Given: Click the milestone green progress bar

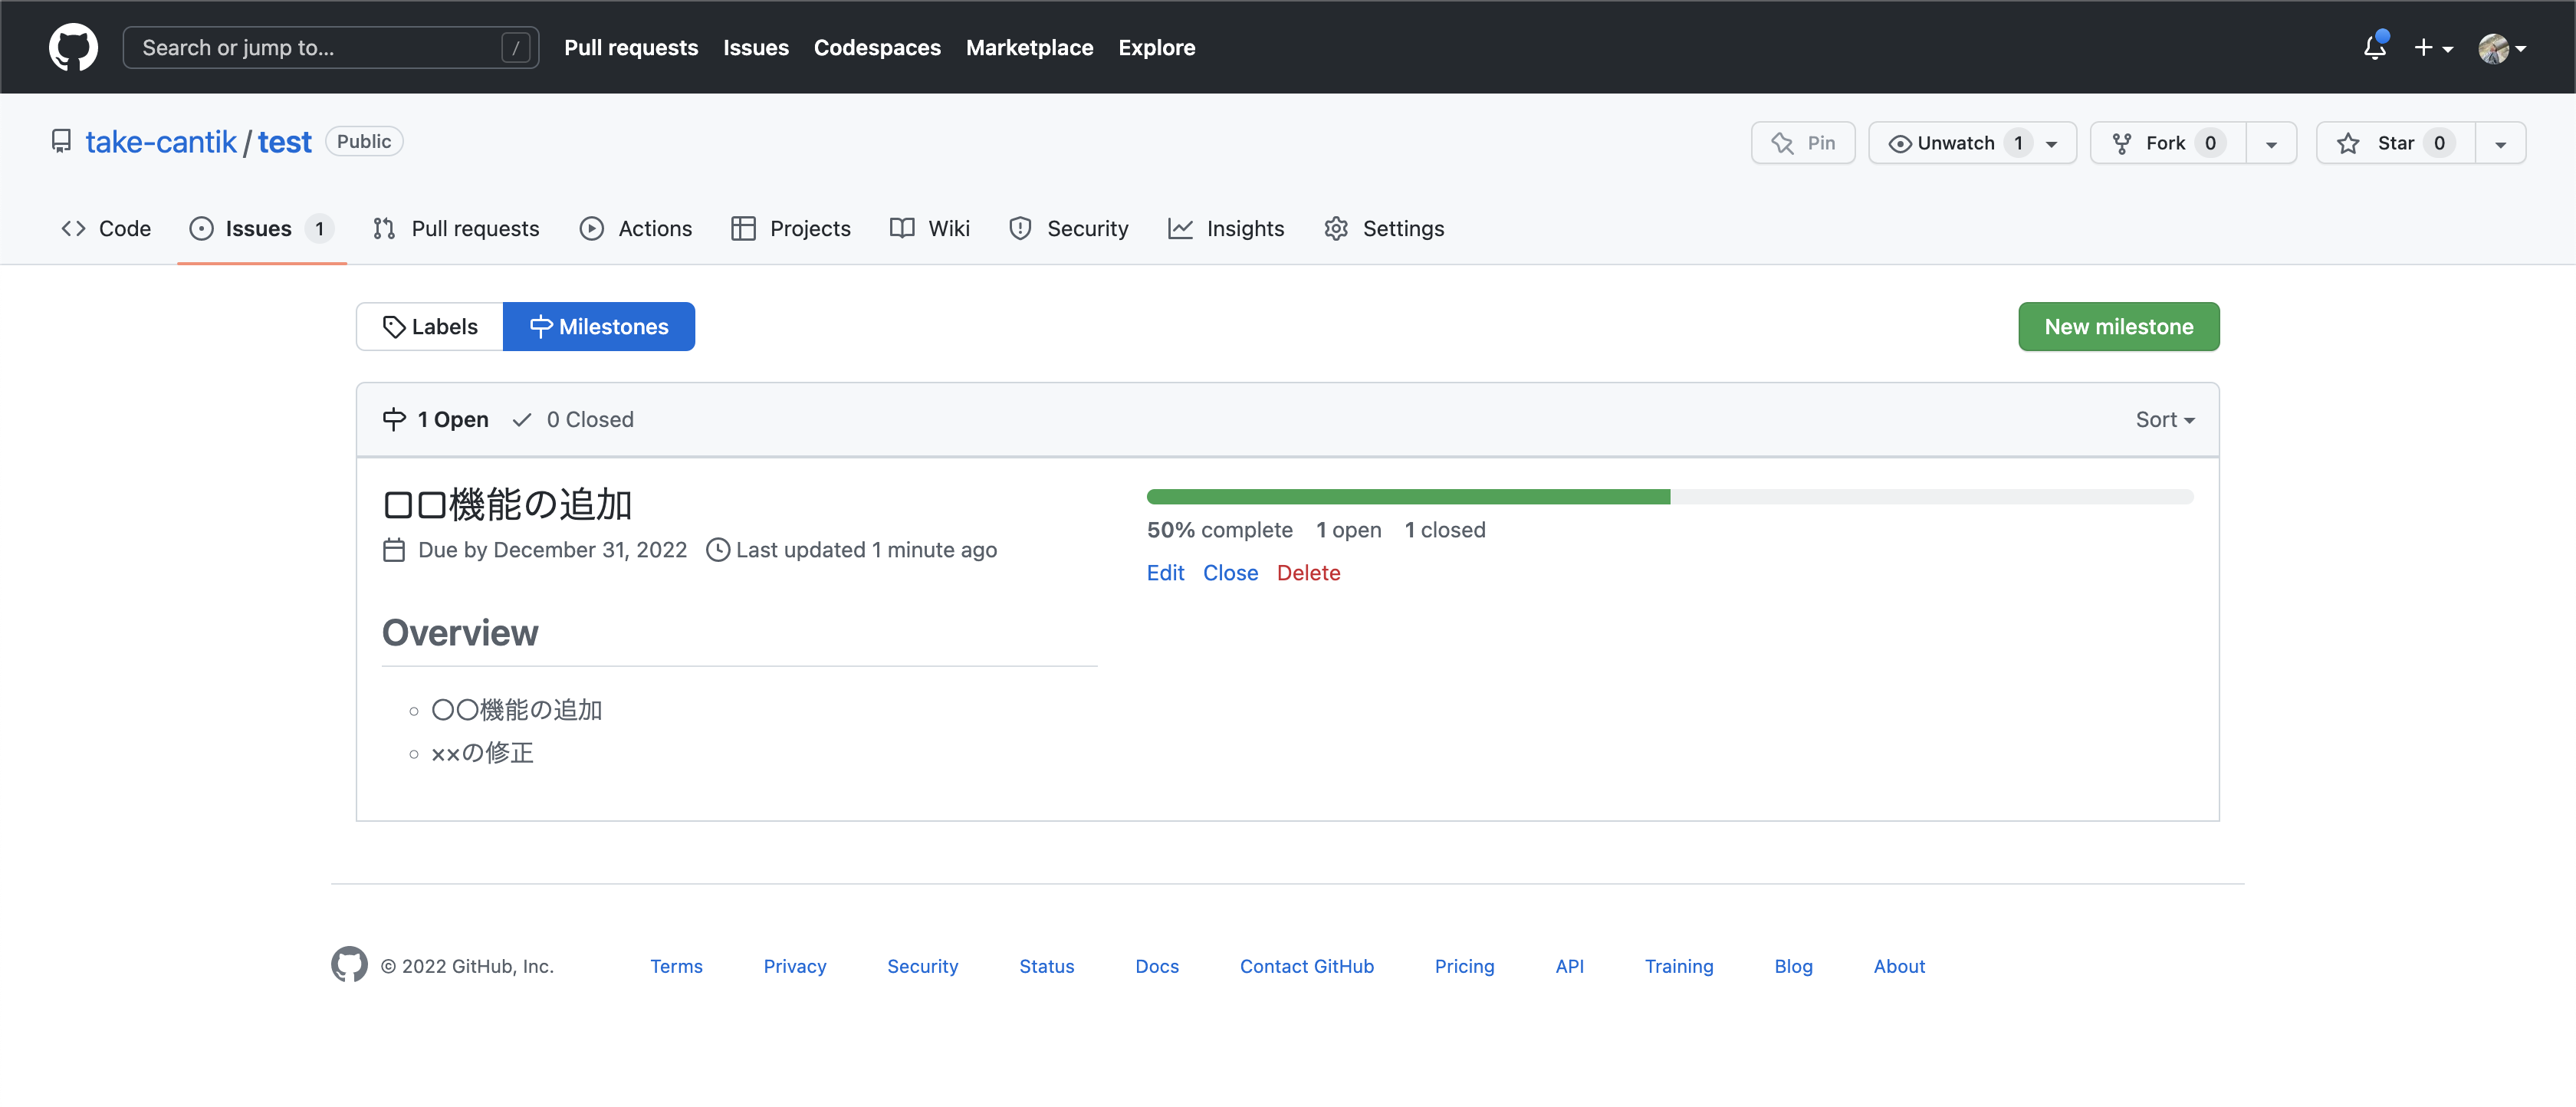Looking at the screenshot, I should (x=1408, y=497).
